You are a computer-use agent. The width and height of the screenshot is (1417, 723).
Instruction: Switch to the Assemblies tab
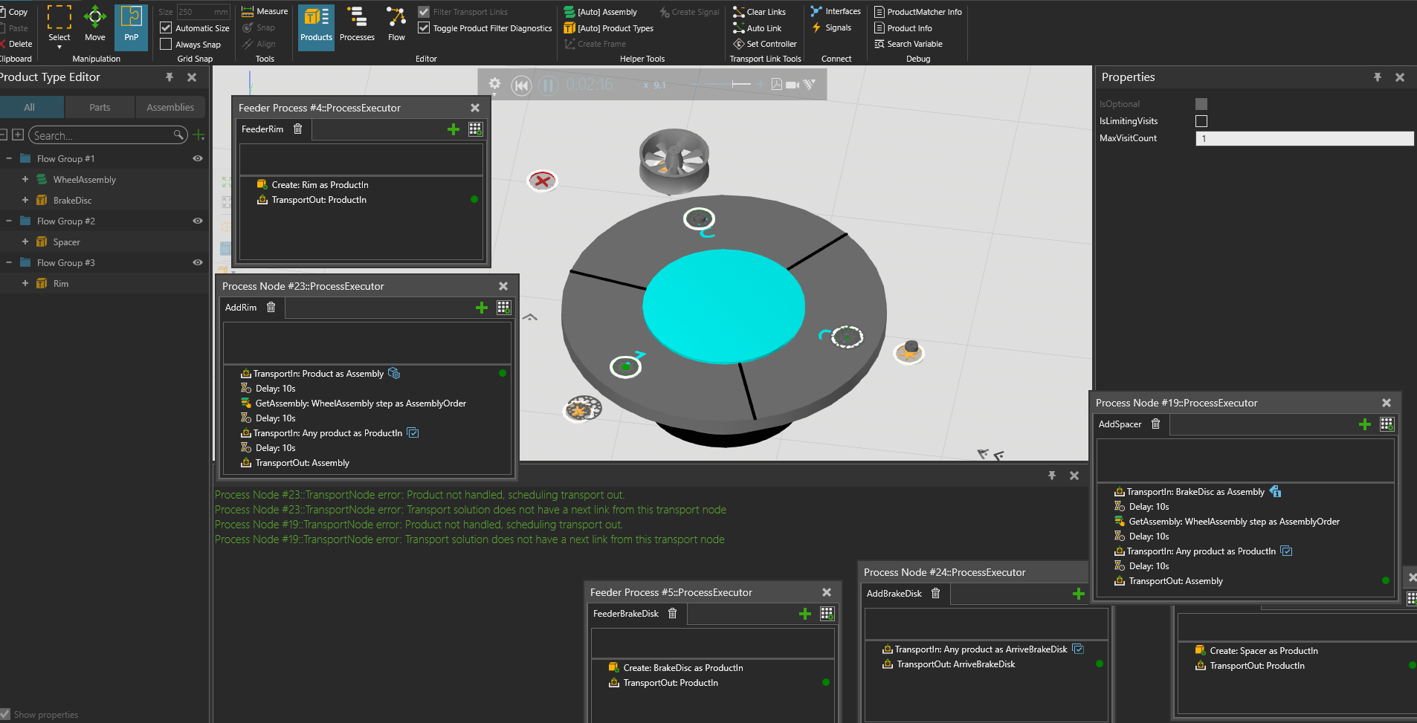[170, 108]
